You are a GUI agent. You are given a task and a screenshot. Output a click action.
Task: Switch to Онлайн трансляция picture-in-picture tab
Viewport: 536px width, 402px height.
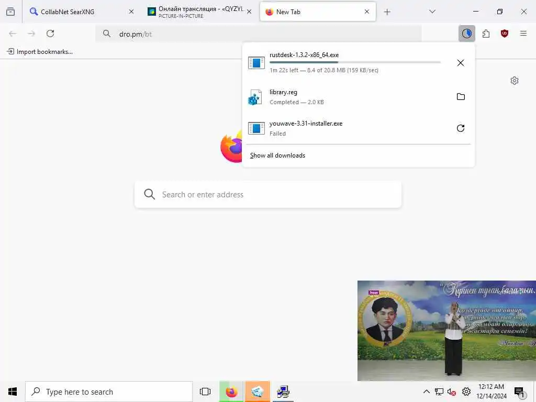199,12
